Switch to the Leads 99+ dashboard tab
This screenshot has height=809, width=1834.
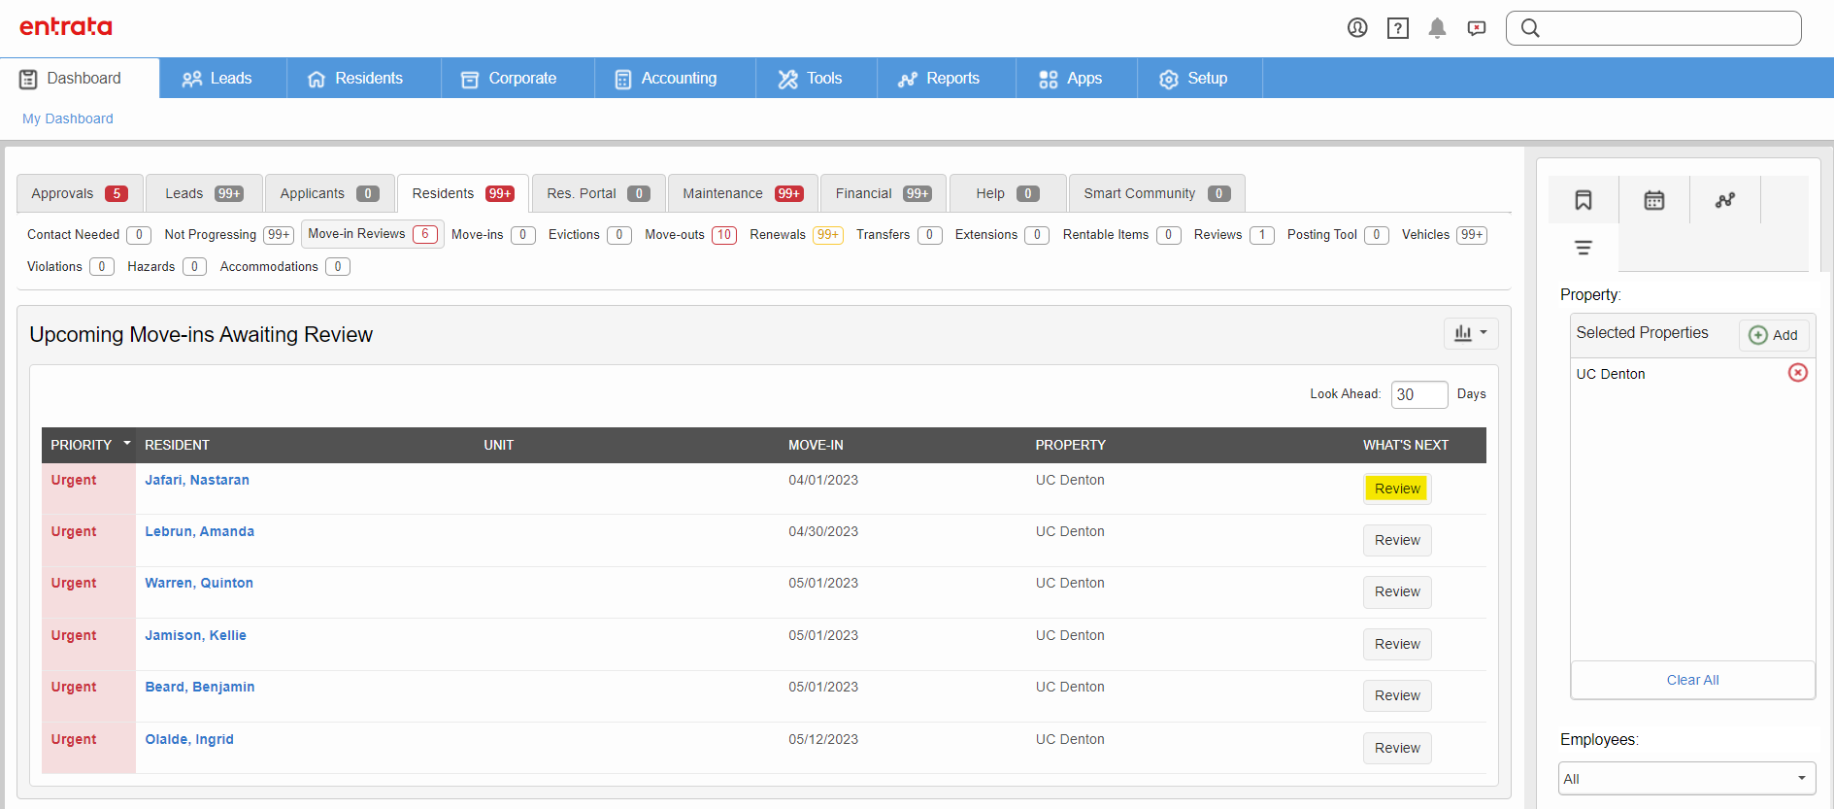click(204, 193)
